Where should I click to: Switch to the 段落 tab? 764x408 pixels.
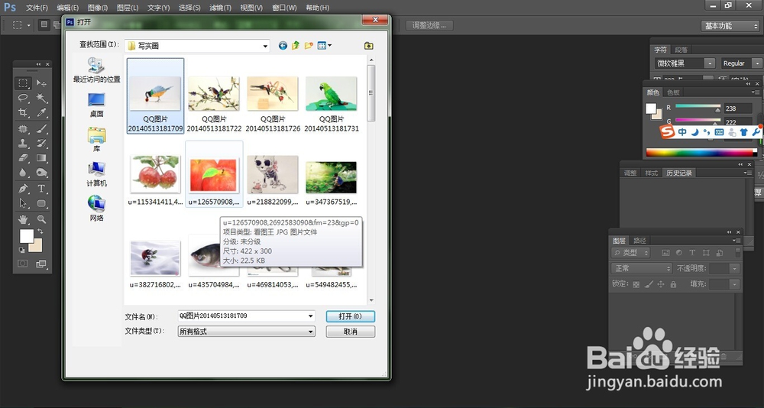pyautogui.click(x=681, y=50)
